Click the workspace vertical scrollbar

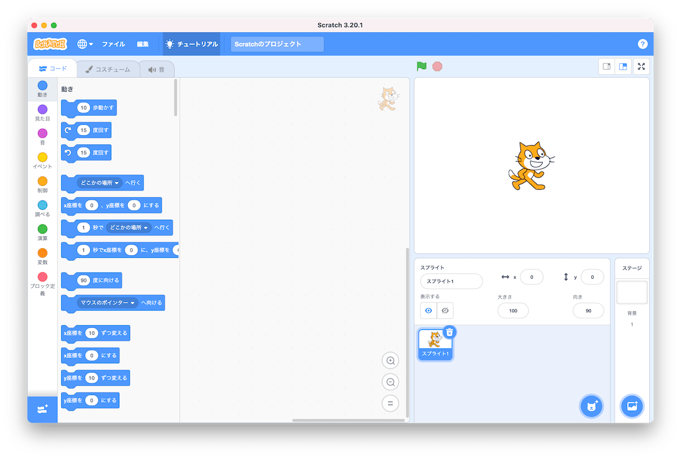tap(407, 333)
